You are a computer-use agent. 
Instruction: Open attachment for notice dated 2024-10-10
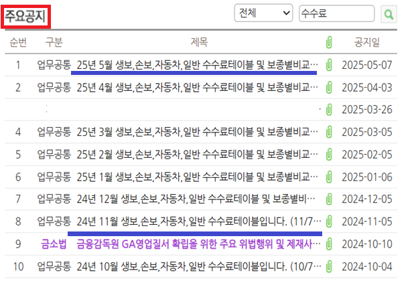[329, 244]
